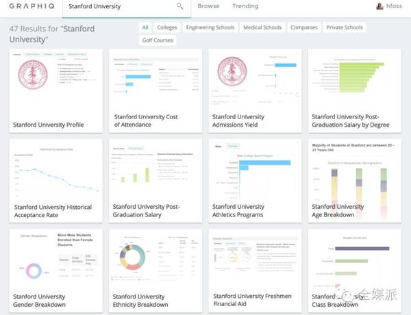Filter results by Medical Schools
Image resolution: width=411 pixels, height=315 pixels.
coord(262,27)
